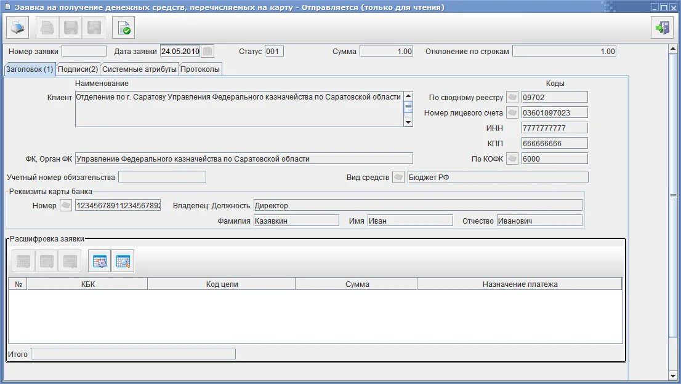681x384 pixels.
Task: Click the field with 03601097023
Action: click(555, 112)
